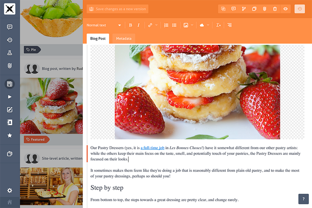The height and width of the screenshot is (208, 312).
Task: Toggle bold formatting
Action: click(x=130, y=25)
